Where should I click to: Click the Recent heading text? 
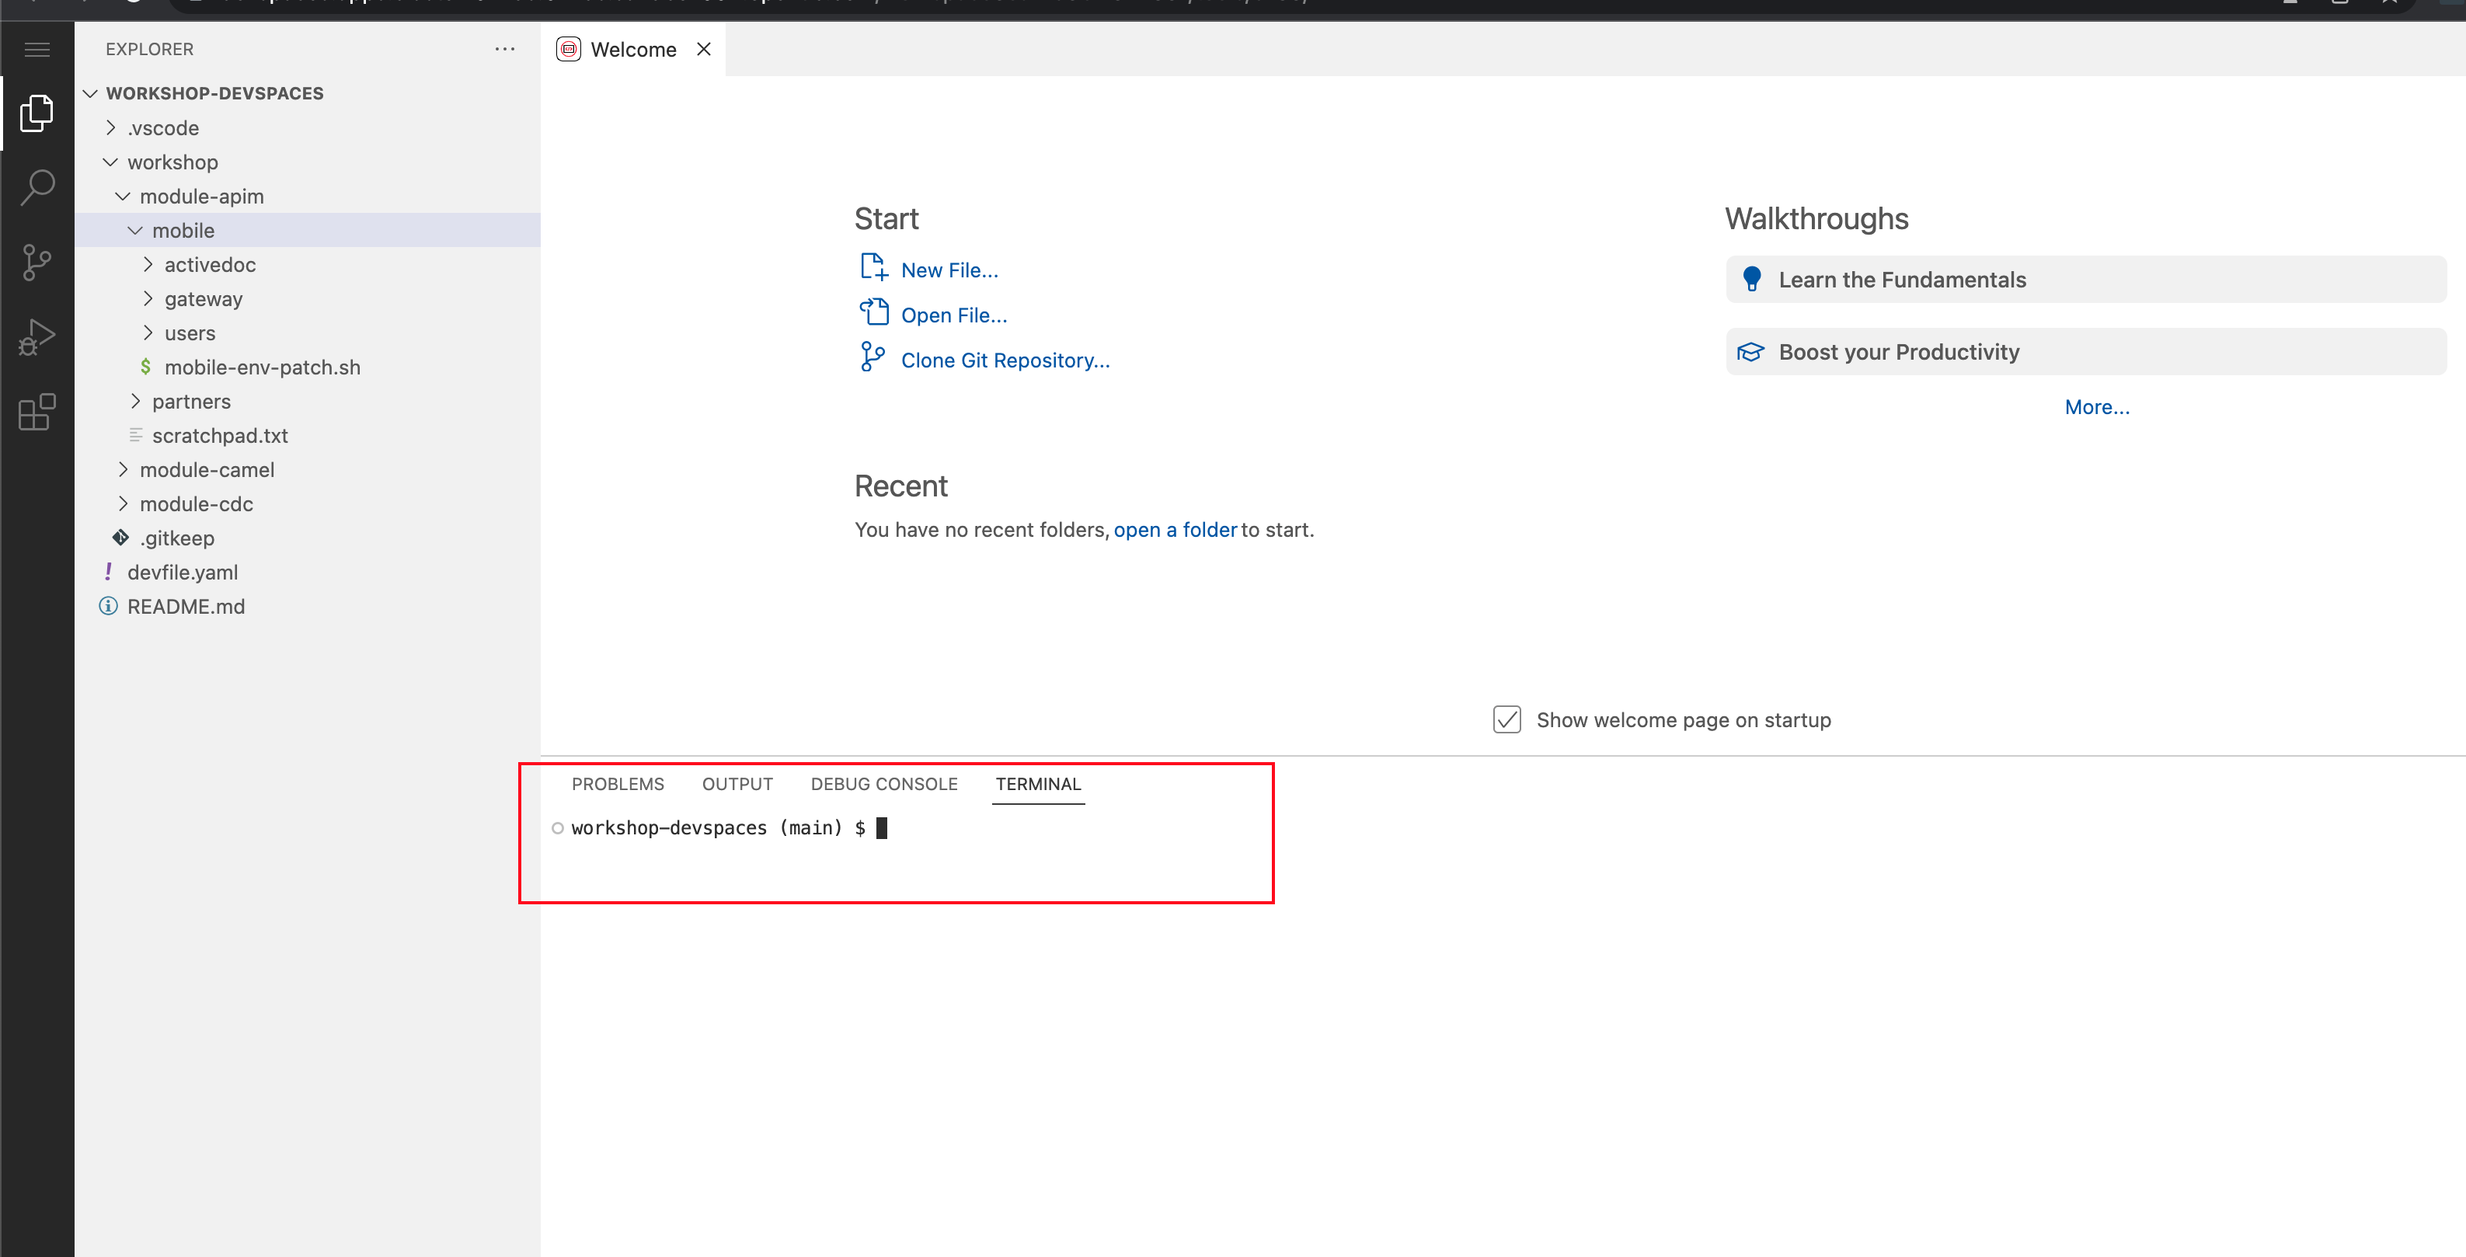[x=900, y=486]
